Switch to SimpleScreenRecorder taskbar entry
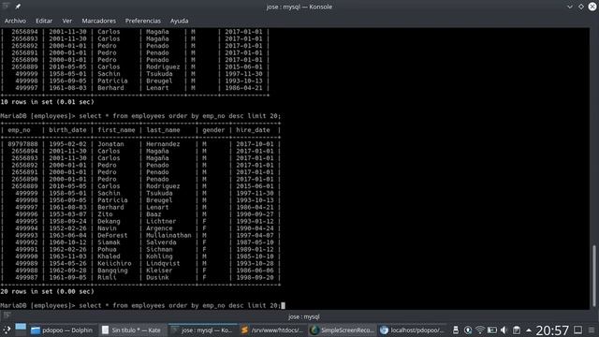Viewport: 599px width, 337px height. click(x=343, y=330)
